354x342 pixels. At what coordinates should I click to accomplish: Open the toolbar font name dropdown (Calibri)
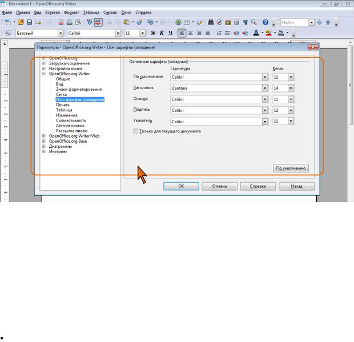(x=118, y=33)
